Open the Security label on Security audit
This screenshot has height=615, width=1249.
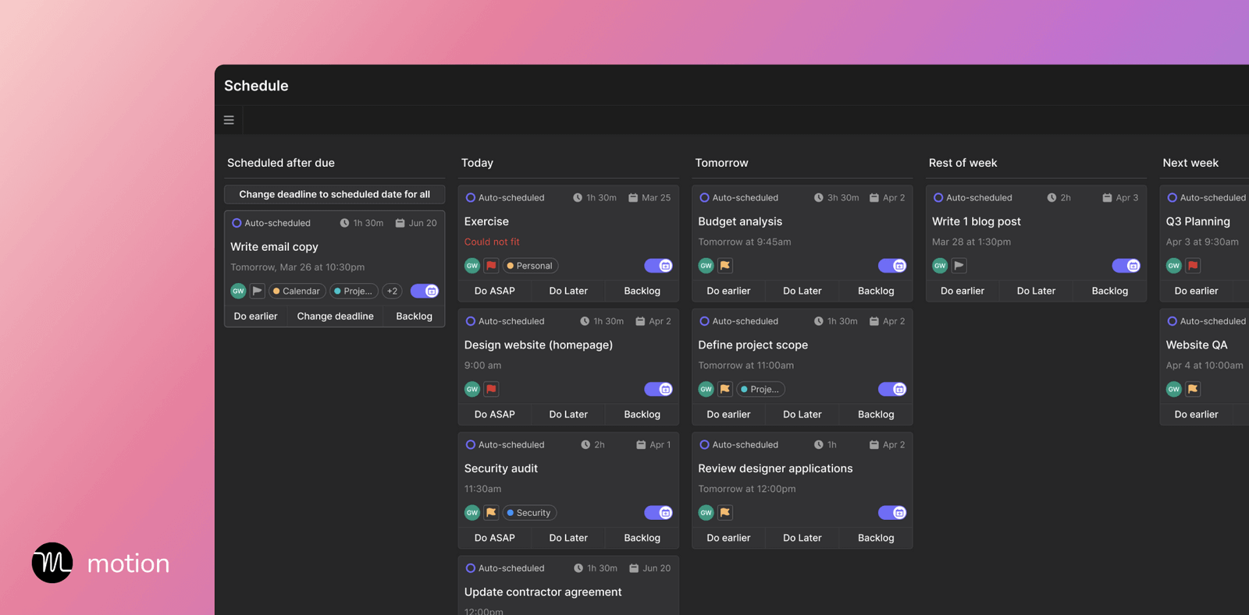(x=530, y=513)
